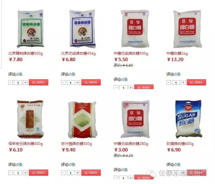The height and width of the screenshot is (184, 215).
Task: Add 中糖白糖1kg to shopping cart
Action: tap(196, 82)
